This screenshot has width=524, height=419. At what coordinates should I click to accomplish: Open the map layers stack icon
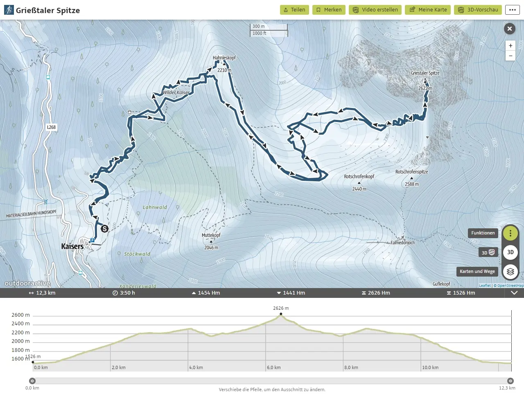coord(510,271)
